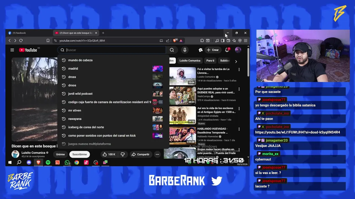Select the Para ti filter chip
Screen dimensions: 355x199
(x=210, y=61)
